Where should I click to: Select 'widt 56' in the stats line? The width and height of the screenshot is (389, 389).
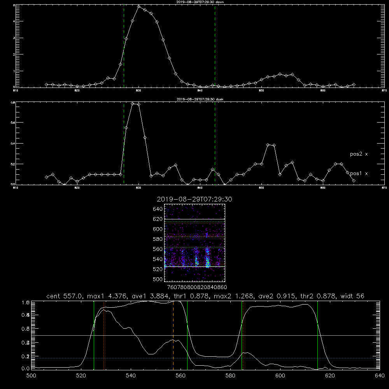pos(352,296)
